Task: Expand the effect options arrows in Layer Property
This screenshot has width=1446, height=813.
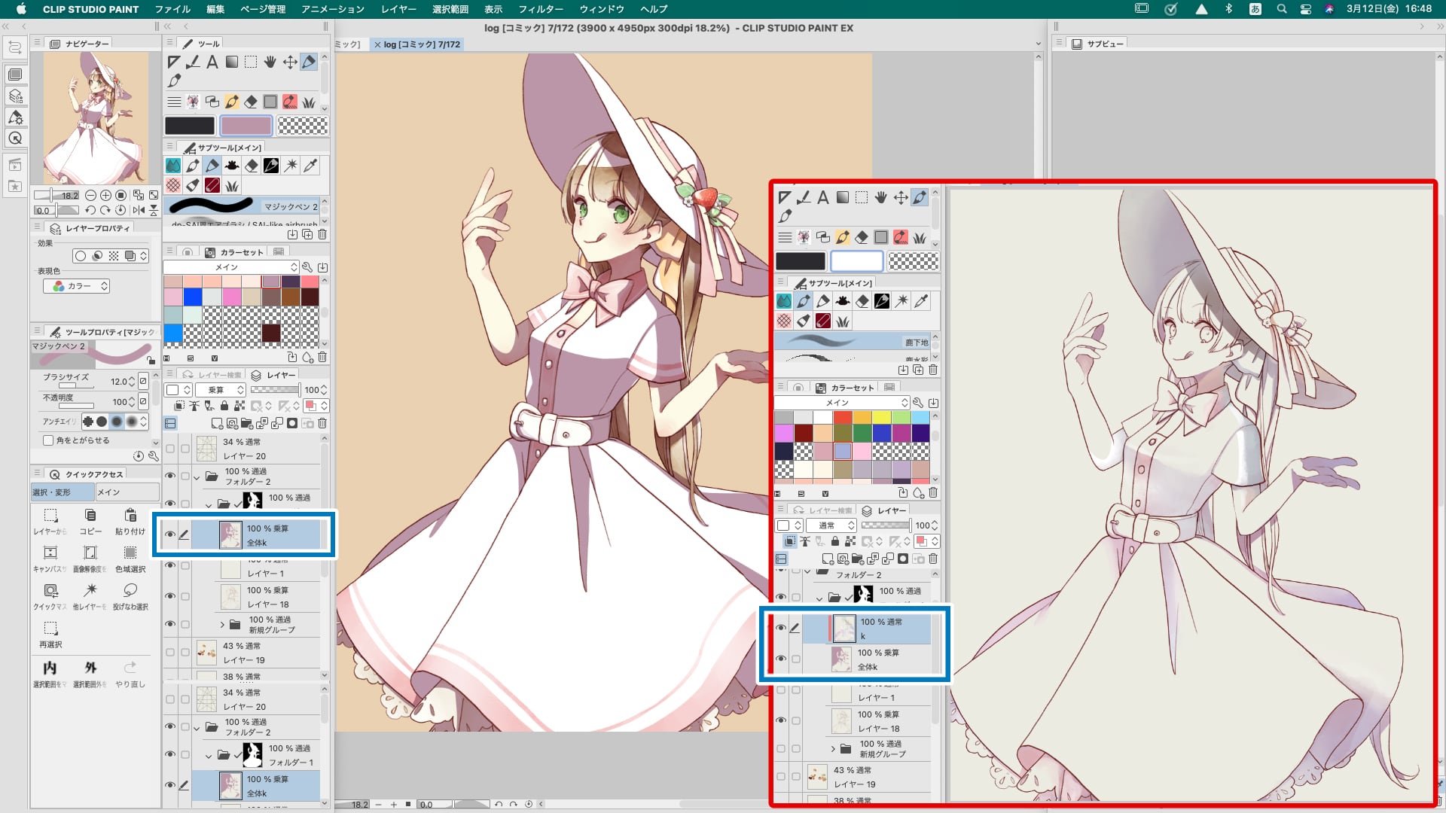Action: click(x=143, y=256)
